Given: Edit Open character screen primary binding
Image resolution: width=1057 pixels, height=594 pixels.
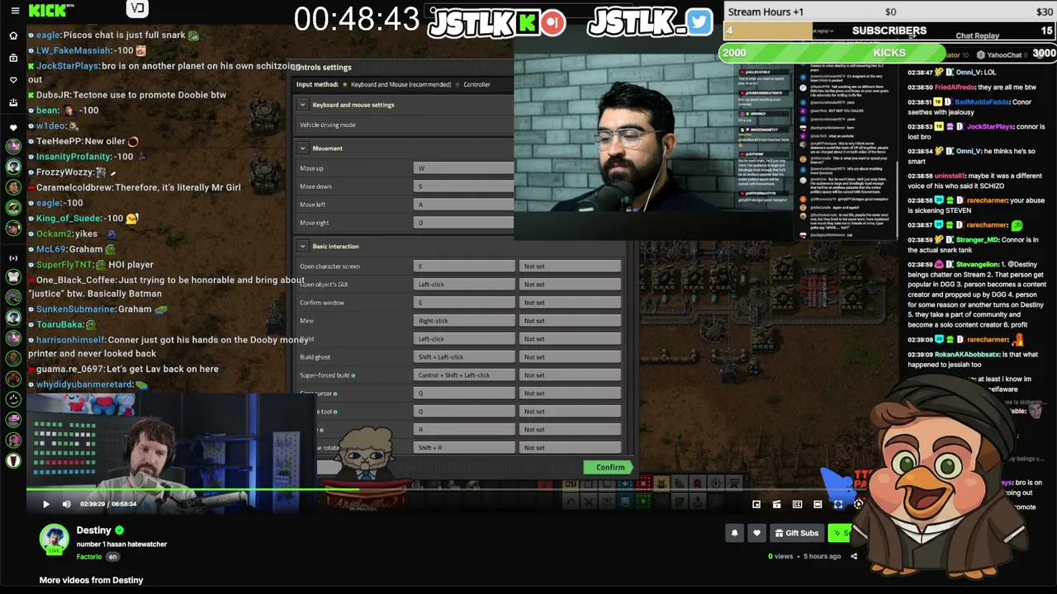Looking at the screenshot, I should (463, 266).
